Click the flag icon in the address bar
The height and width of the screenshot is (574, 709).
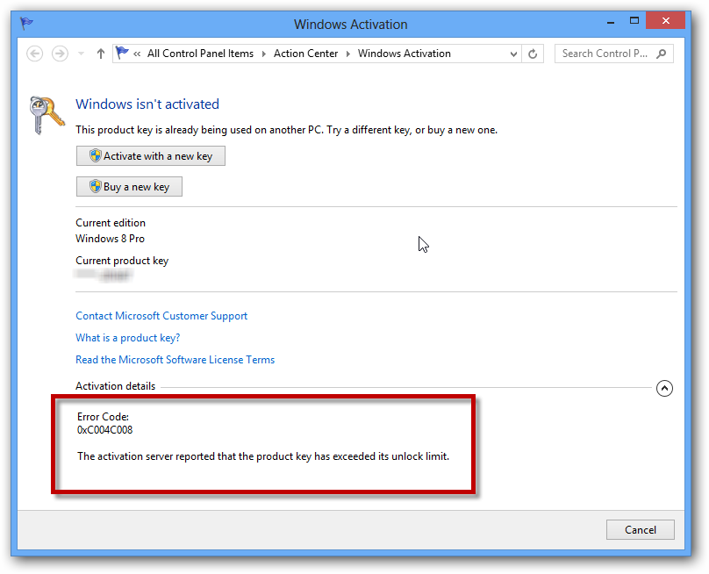(122, 53)
